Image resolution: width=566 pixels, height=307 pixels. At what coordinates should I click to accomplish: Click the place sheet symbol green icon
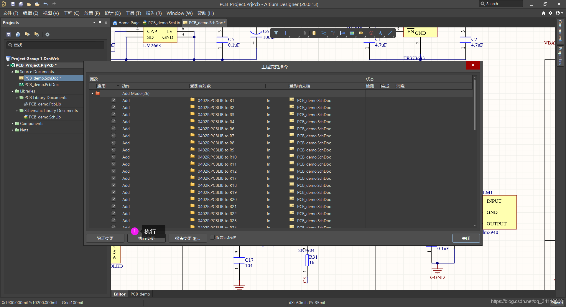click(x=352, y=33)
